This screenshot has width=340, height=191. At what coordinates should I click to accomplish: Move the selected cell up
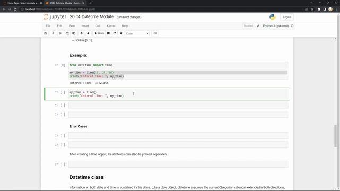(x=82, y=33)
